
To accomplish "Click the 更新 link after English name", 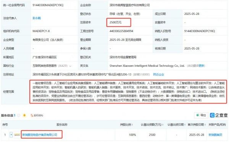I will (202, 66).
